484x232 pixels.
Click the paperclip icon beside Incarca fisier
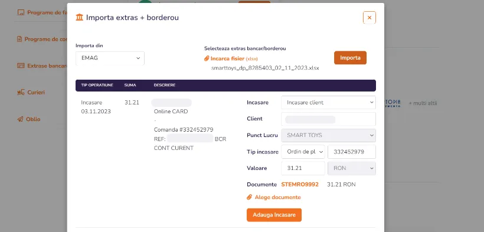click(207, 58)
